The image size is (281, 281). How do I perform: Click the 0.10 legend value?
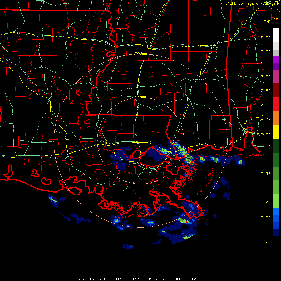[266, 215]
